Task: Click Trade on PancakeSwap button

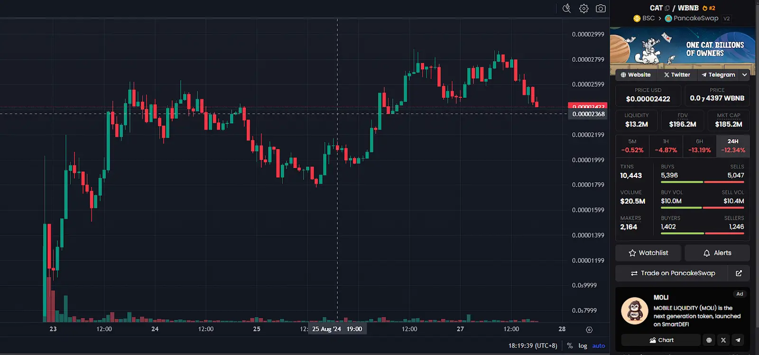Action: tap(672, 273)
